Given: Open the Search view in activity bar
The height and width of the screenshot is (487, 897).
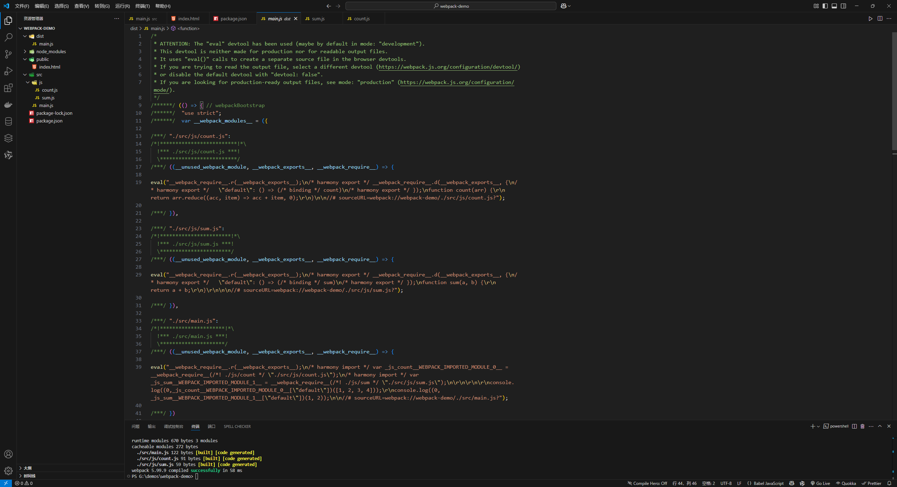Looking at the screenshot, I should click(8, 37).
